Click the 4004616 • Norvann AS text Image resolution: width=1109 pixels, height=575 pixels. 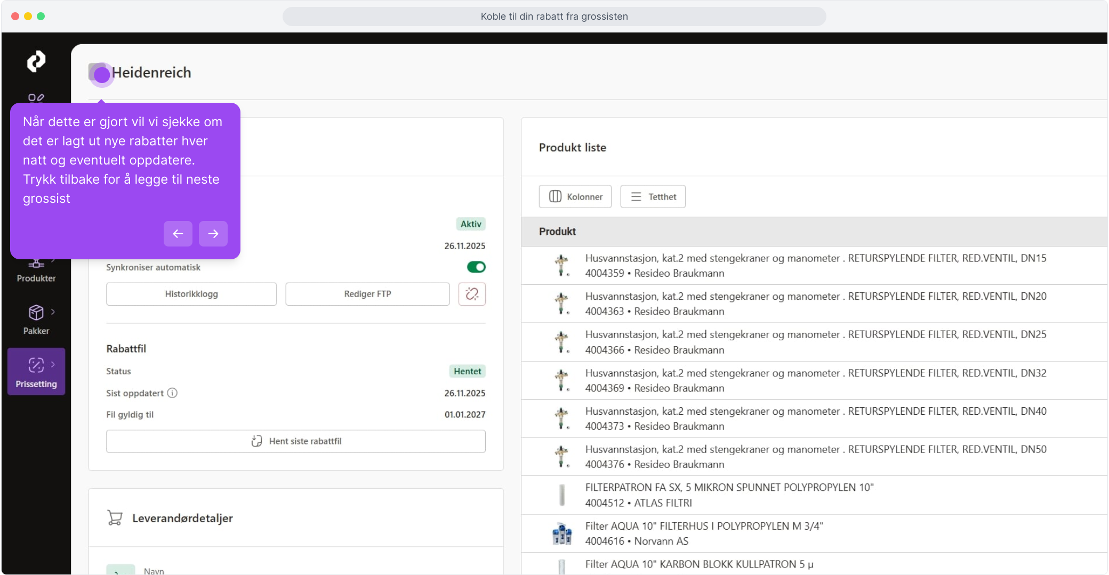click(637, 541)
